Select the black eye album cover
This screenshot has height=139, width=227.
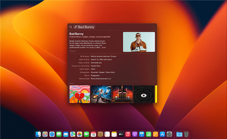click(x=144, y=94)
